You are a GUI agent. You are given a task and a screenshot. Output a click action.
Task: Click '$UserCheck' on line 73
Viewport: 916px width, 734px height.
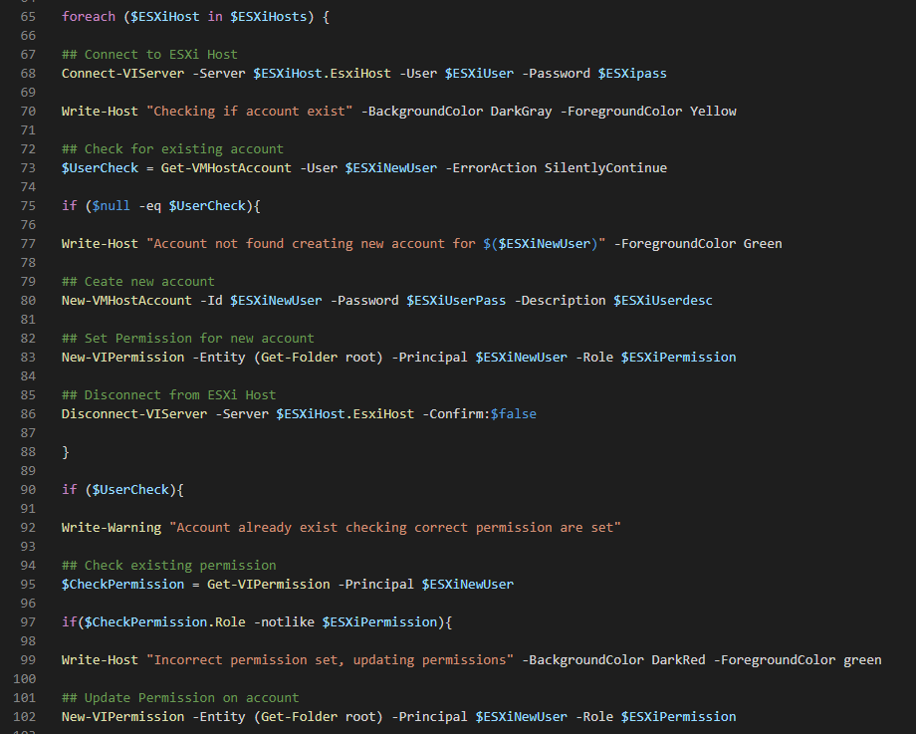click(x=100, y=168)
